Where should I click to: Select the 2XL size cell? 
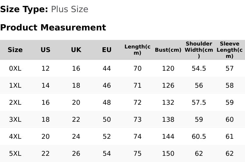[x=15, y=102]
